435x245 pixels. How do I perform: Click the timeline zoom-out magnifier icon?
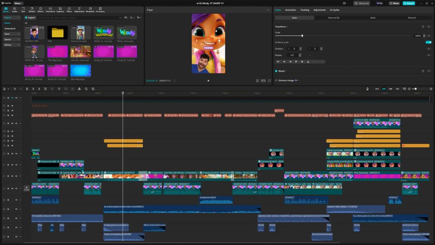[409, 89]
